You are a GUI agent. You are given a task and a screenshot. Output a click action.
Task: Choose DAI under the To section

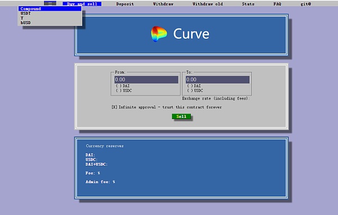pos(194,86)
